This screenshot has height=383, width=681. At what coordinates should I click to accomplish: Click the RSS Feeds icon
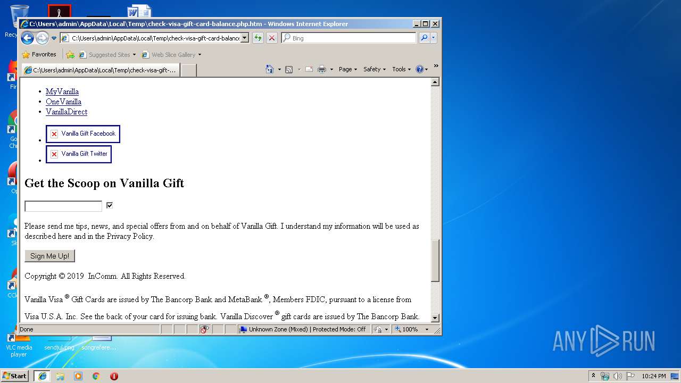[x=289, y=70]
